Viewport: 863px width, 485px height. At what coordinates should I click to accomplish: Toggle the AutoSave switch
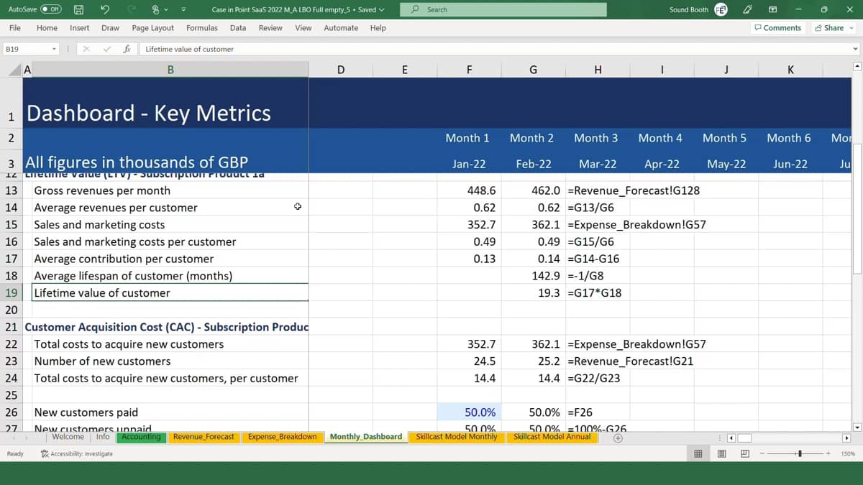pyautogui.click(x=50, y=9)
